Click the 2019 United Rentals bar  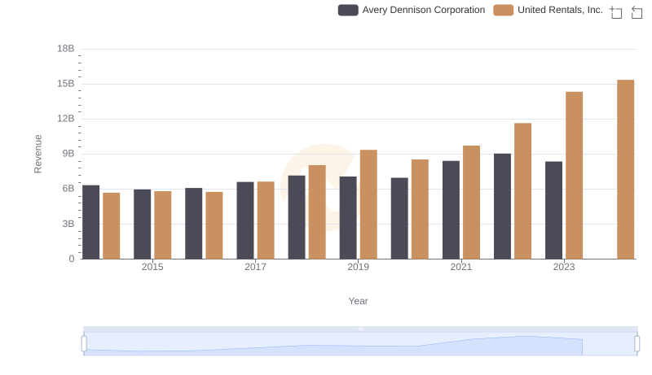(368, 204)
